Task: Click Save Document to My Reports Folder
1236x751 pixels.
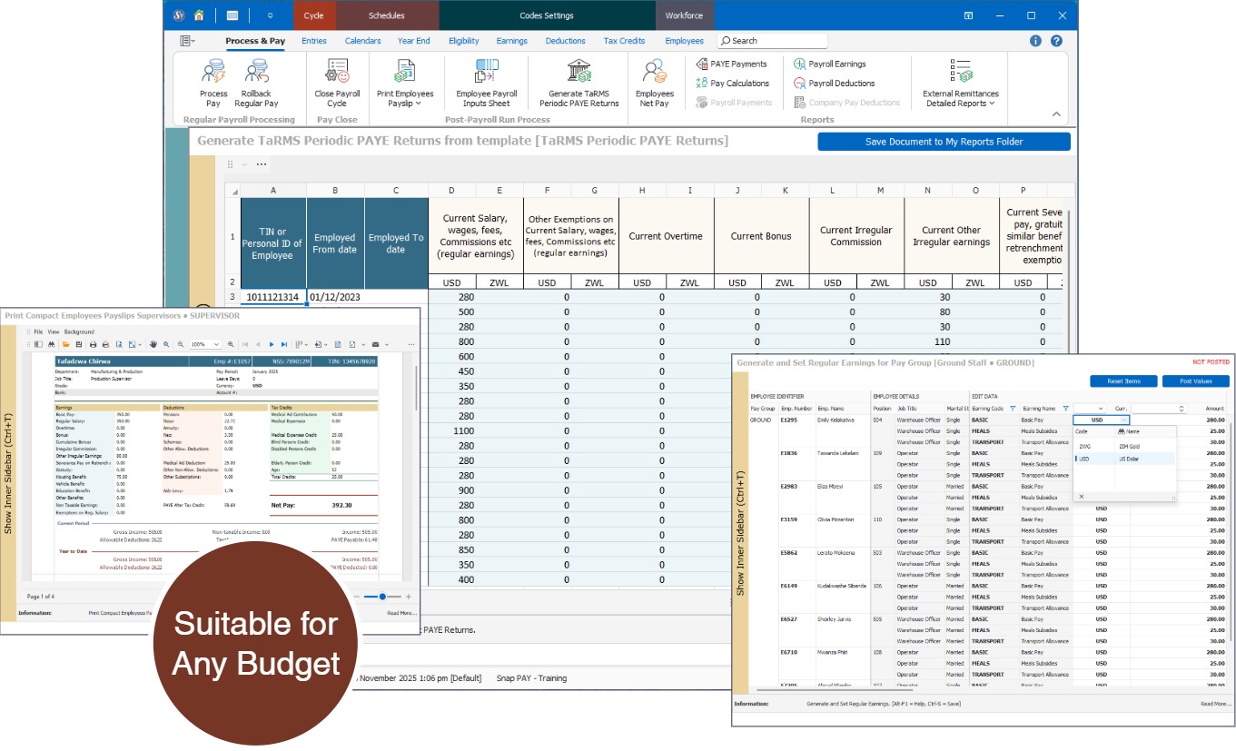Action: tap(944, 142)
